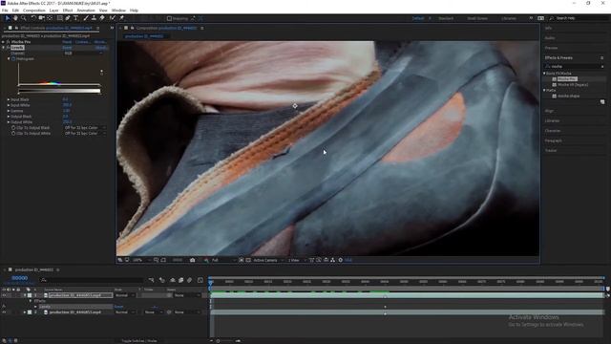
Task: Collapse the Levels effect twirl
Action: (x=4, y=48)
